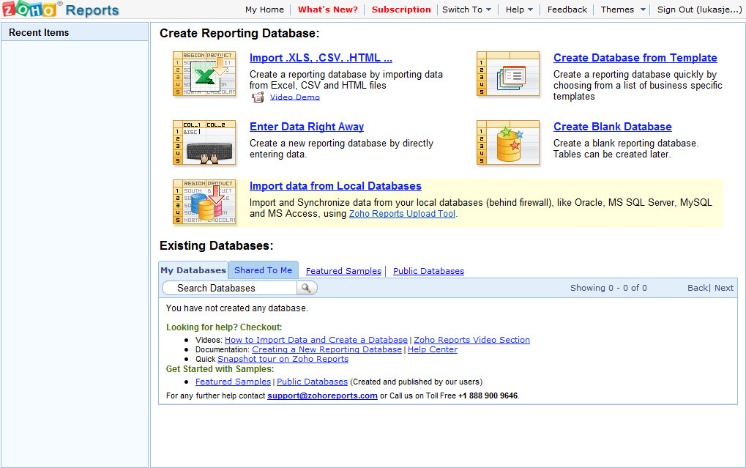This screenshot has width=746, height=468.
Task: Click the 'Existing Databases:' heading
Action: pos(217,245)
